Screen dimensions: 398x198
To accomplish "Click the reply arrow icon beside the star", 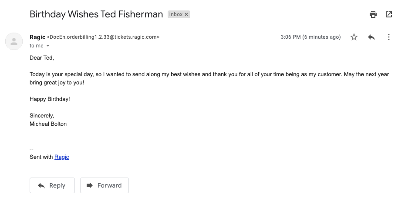I will coord(371,37).
